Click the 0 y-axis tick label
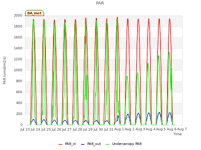The image size is (201, 150). [21, 125]
